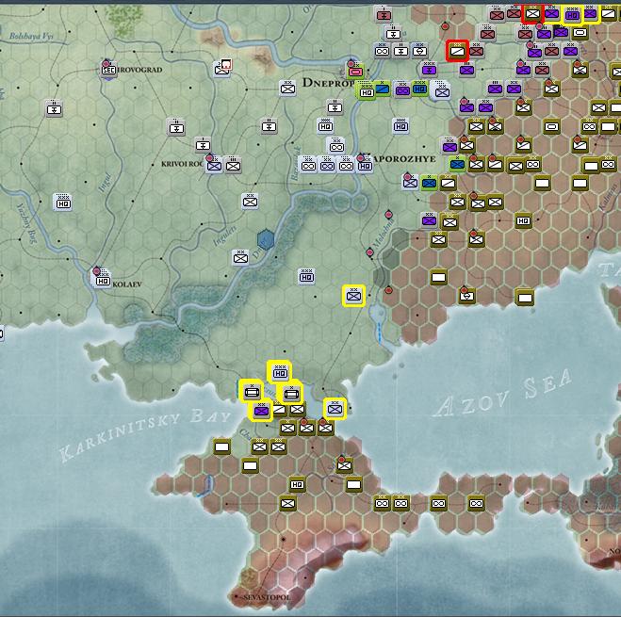Select the green HQ counter beside Dnepropetrovsk
Screen dimensions: 621x617
pyautogui.click(x=367, y=92)
